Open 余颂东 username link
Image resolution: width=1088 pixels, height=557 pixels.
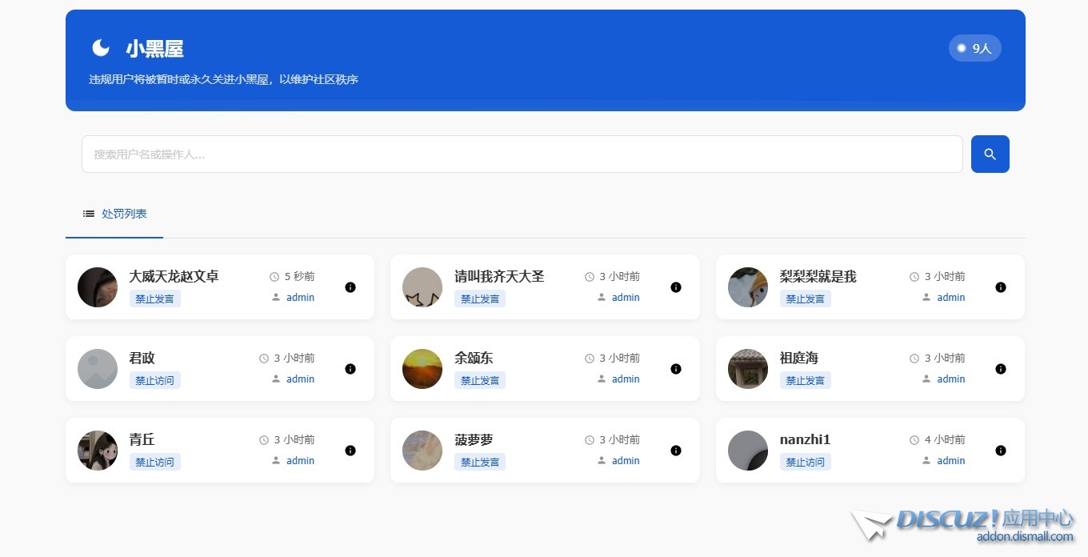click(474, 358)
